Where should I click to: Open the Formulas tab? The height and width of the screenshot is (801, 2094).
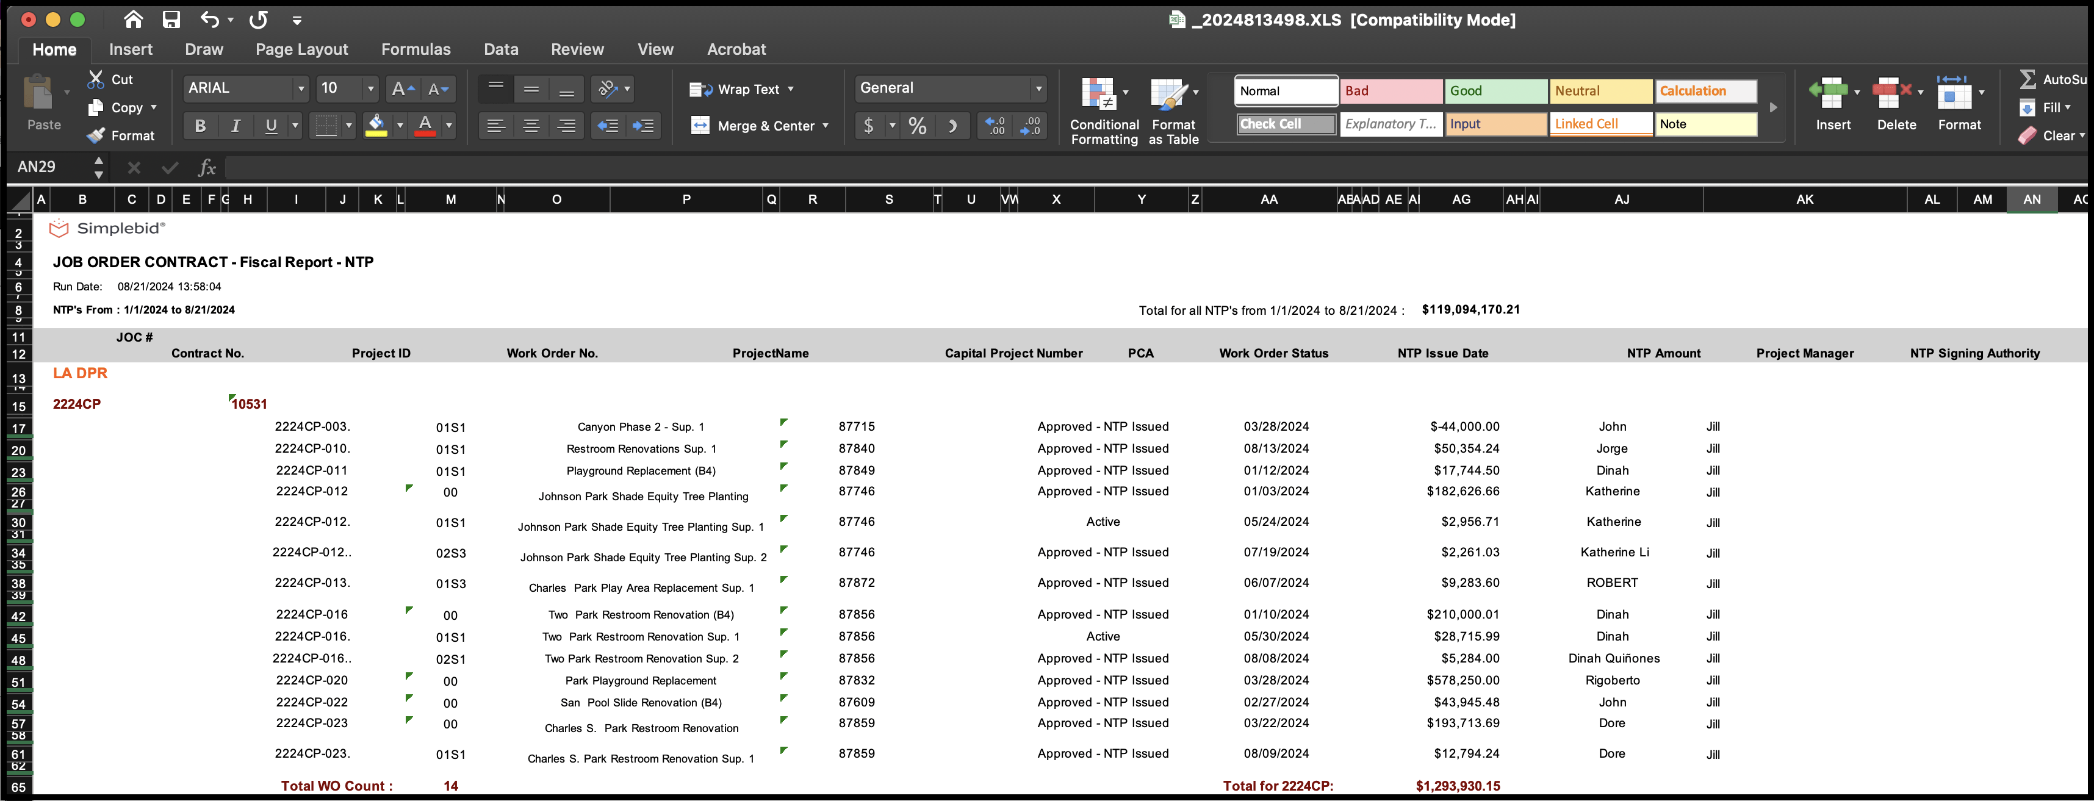[416, 49]
